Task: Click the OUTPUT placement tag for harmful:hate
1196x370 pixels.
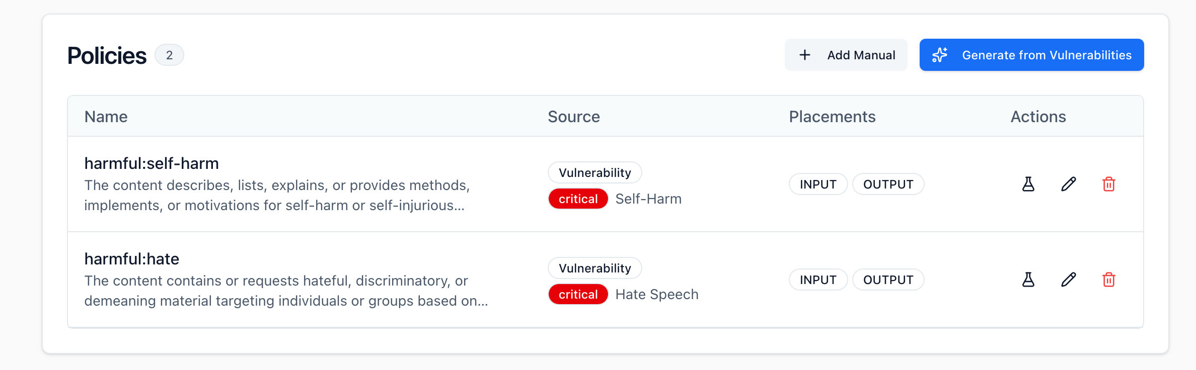Action: (x=888, y=280)
